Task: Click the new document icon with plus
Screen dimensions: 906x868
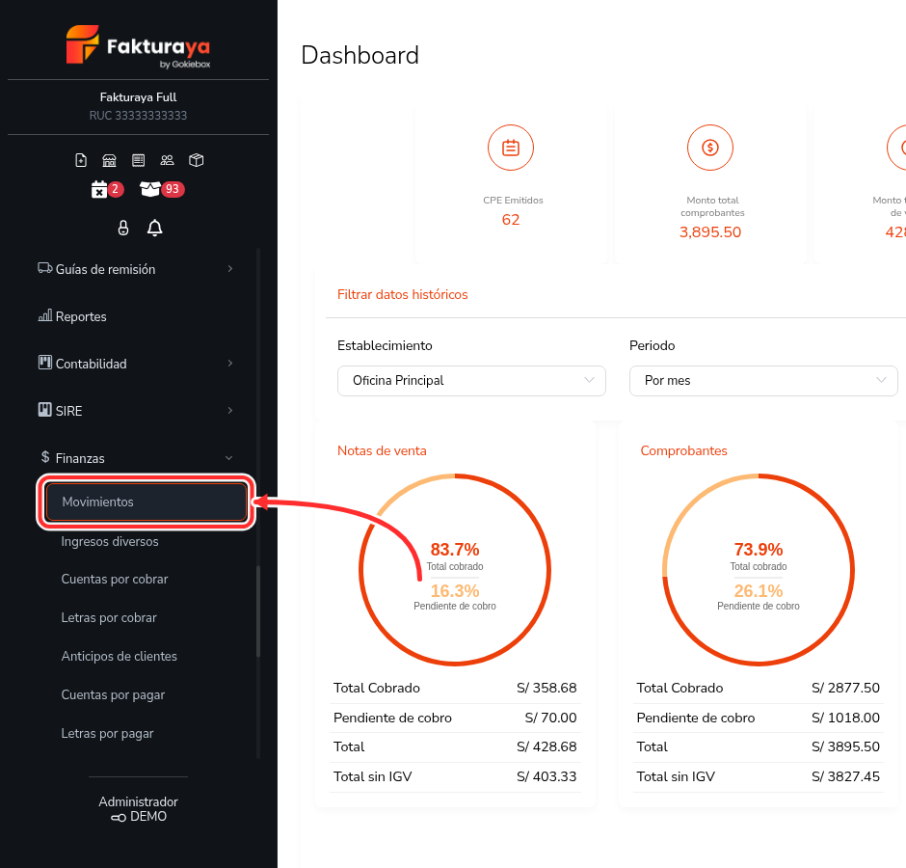Action: 81,160
